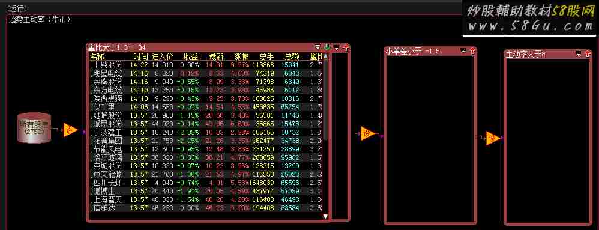Open dropdown menu on 主动率大于8 panel
This screenshot has height=230, width=599.
(x=579, y=54)
